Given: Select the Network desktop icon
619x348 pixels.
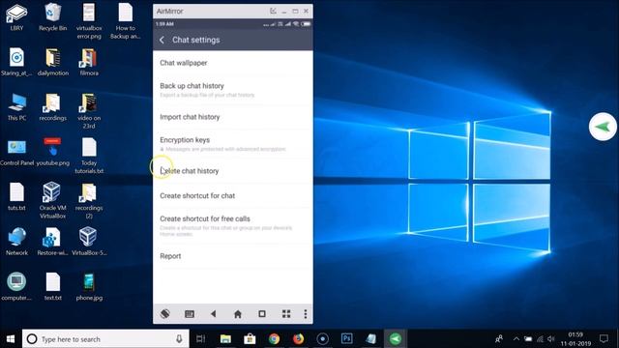Looking at the screenshot, I should click(16, 242).
